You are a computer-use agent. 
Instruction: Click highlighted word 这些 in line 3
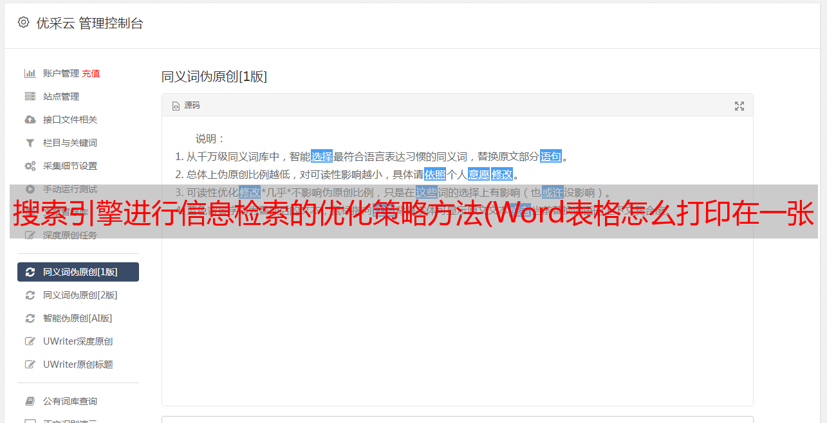point(427,192)
